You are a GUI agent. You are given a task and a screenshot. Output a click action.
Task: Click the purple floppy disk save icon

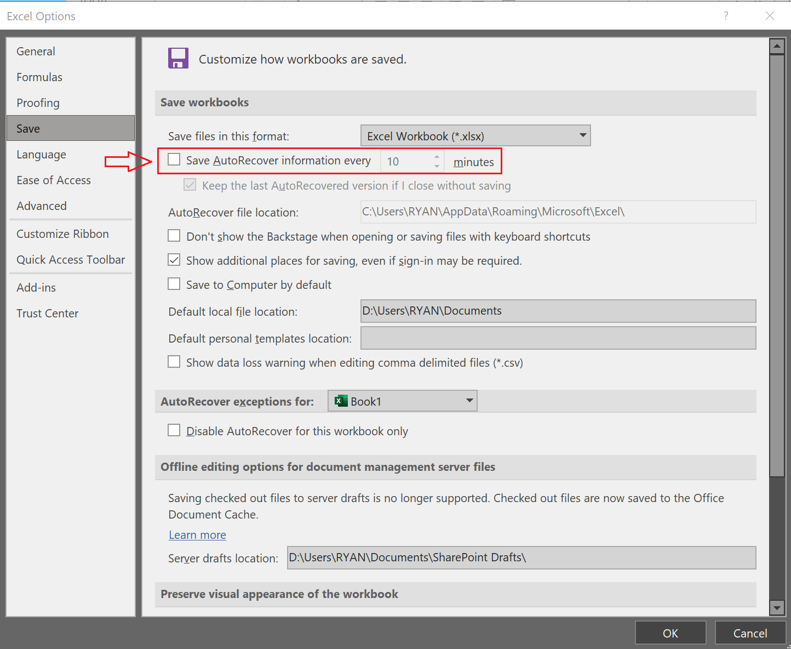coord(178,58)
